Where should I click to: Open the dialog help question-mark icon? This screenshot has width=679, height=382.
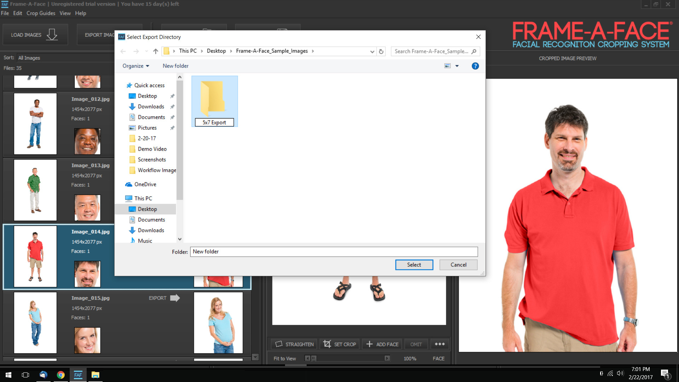(475, 66)
